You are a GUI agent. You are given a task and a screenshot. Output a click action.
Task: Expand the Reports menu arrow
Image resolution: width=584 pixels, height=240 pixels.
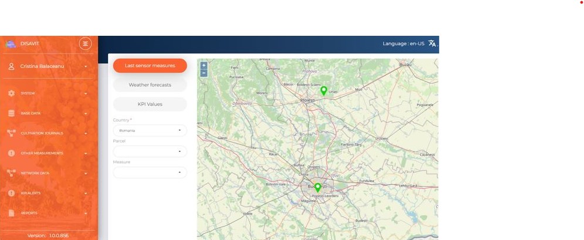[86, 214]
